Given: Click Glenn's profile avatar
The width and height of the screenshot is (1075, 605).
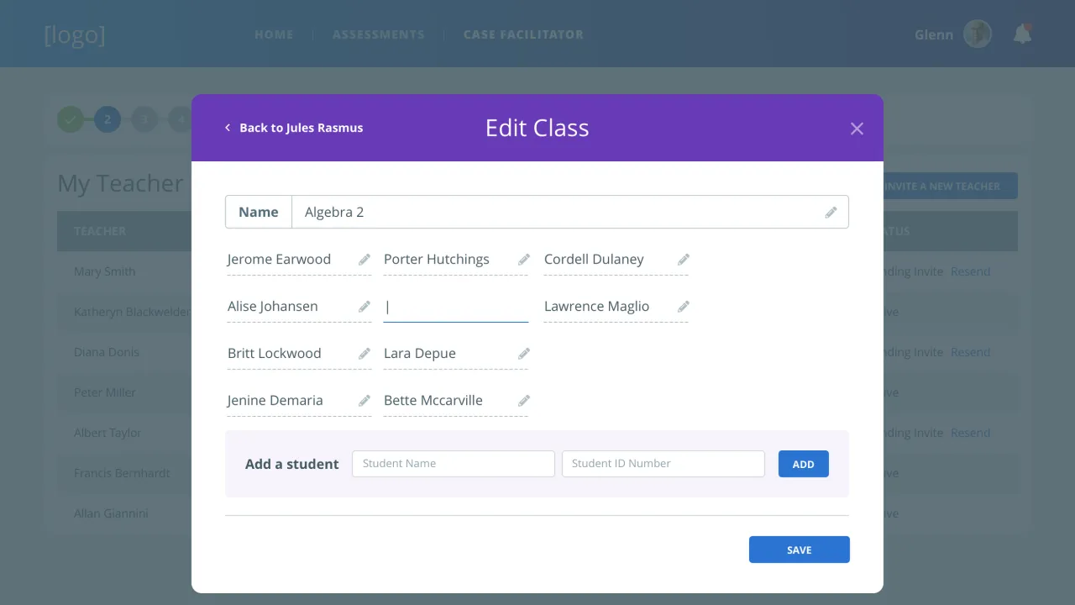Looking at the screenshot, I should (x=978, y=34).
